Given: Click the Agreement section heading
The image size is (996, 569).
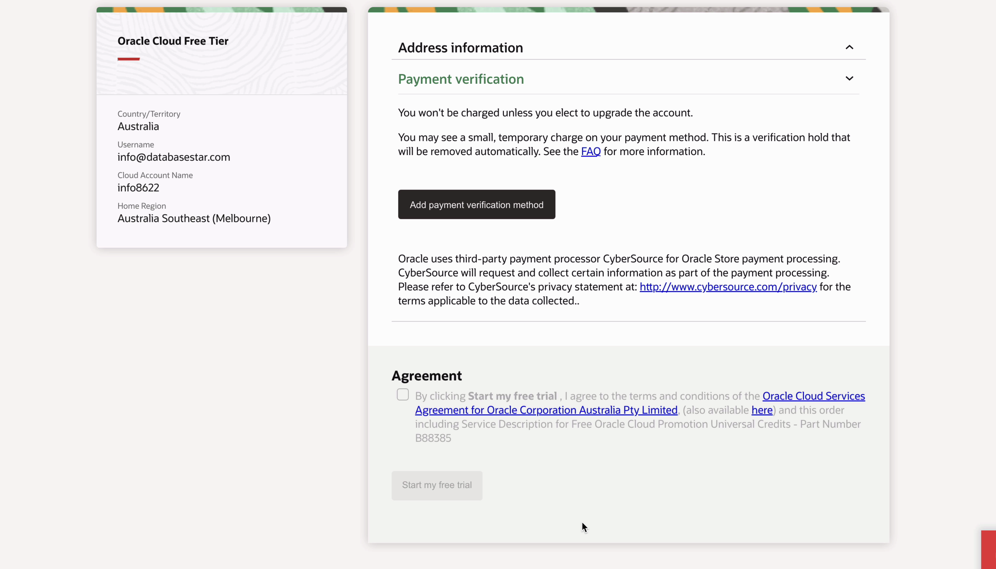Looking at the screenshot, I should (426, 376).
